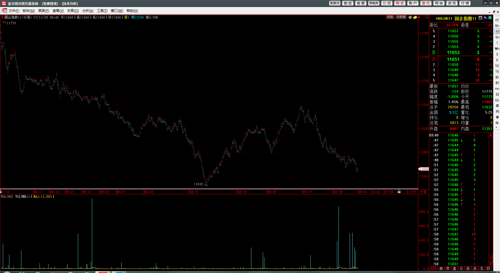The image size is (500, 273).
Task: Select the boxed intraday chart icon
Action: click(x=497, y=31)
